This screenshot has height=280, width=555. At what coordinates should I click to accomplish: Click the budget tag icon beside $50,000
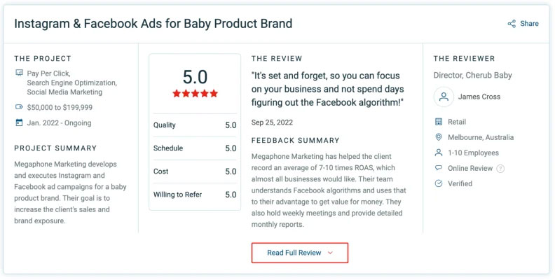tap(19, 107)
